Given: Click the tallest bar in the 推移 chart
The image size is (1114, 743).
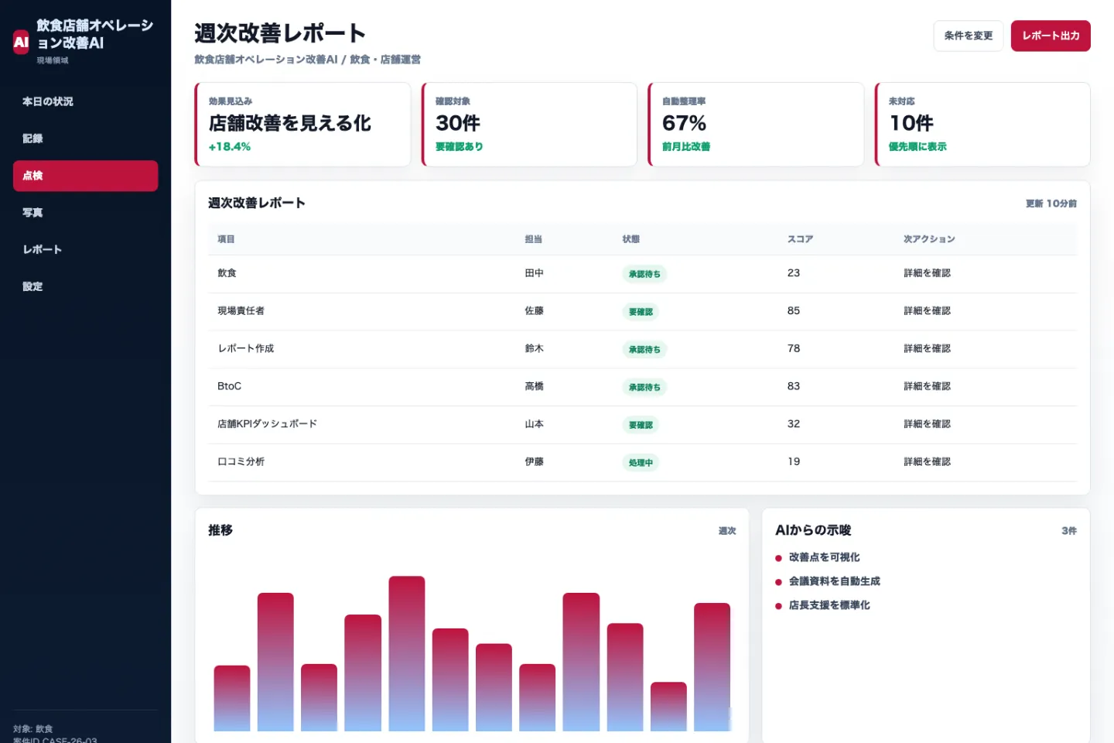Looking at the screenshot, I should pyautogui.click(x=407, y=653).
